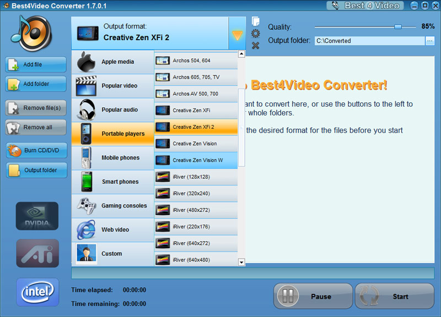Select the Popular audio category

click(113, 110)
